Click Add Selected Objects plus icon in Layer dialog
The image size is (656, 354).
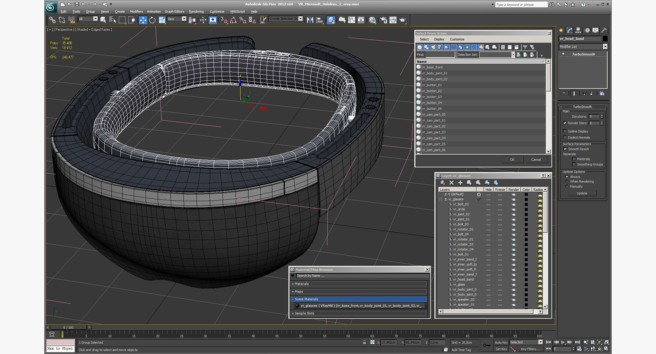(x=460, y=182)
